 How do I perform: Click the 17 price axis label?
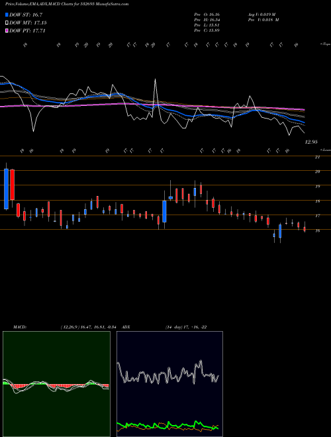317,216
